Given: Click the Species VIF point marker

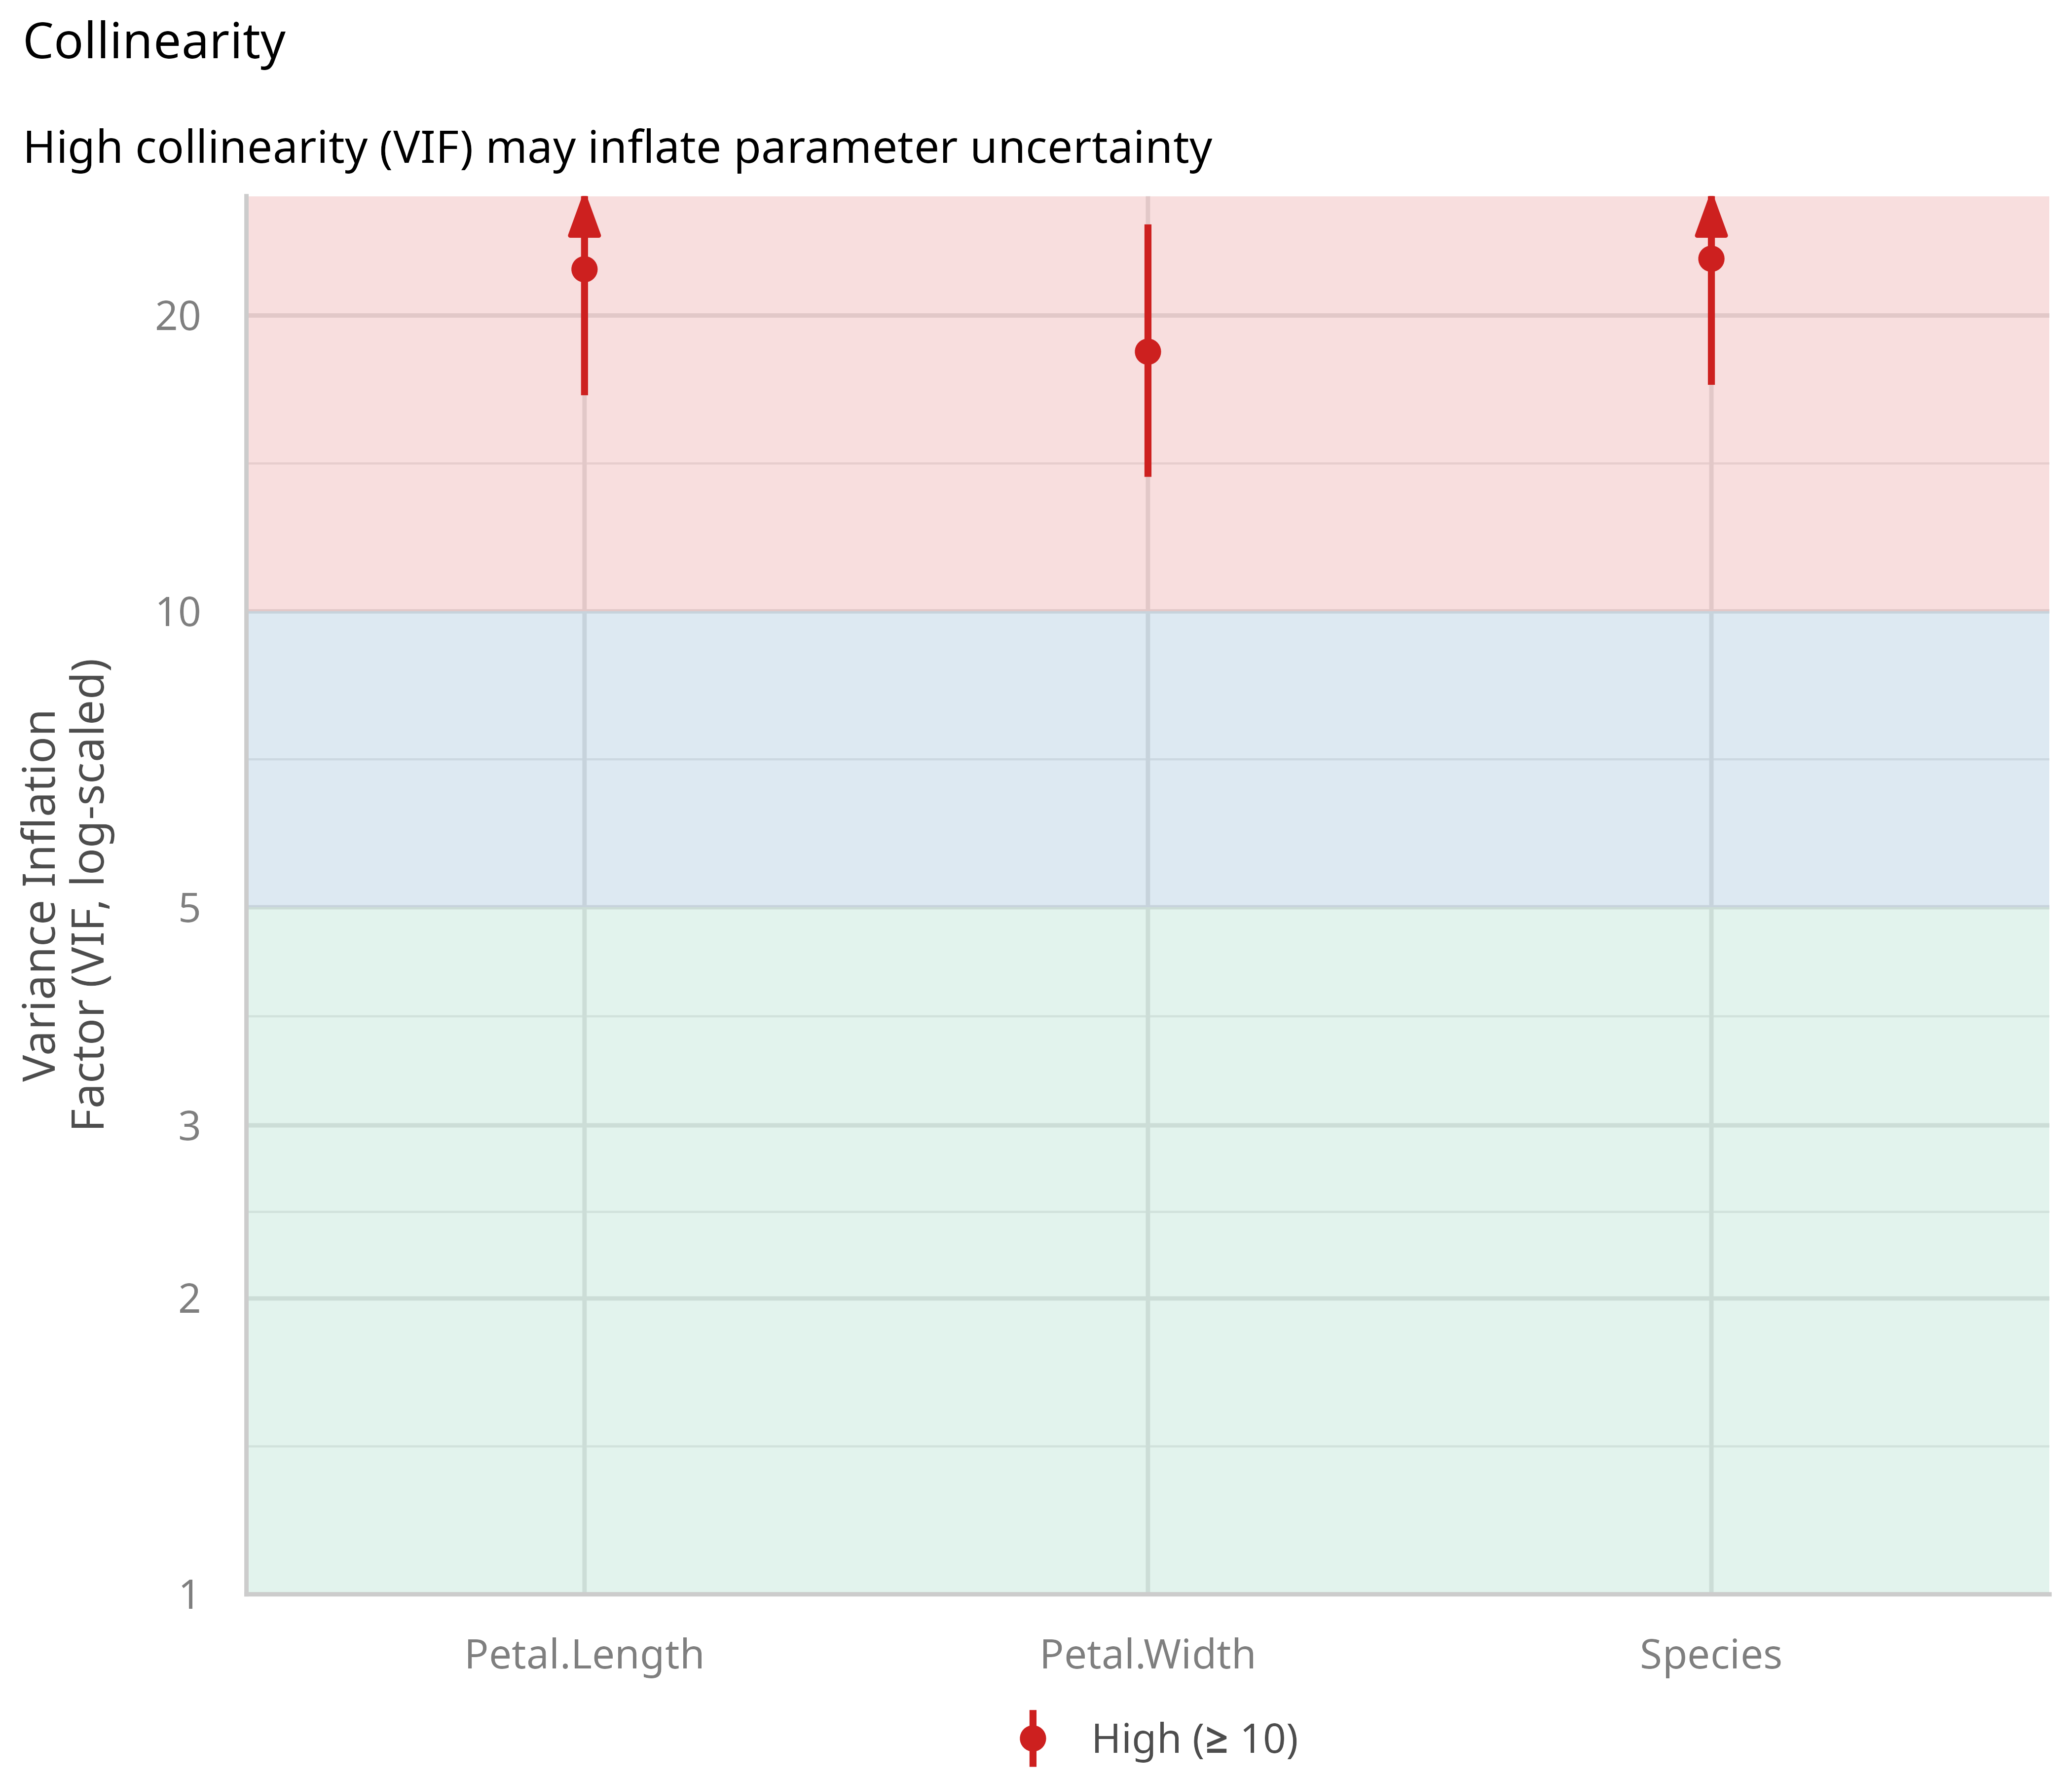Looking at the screenshot, I should (1711, 259).
